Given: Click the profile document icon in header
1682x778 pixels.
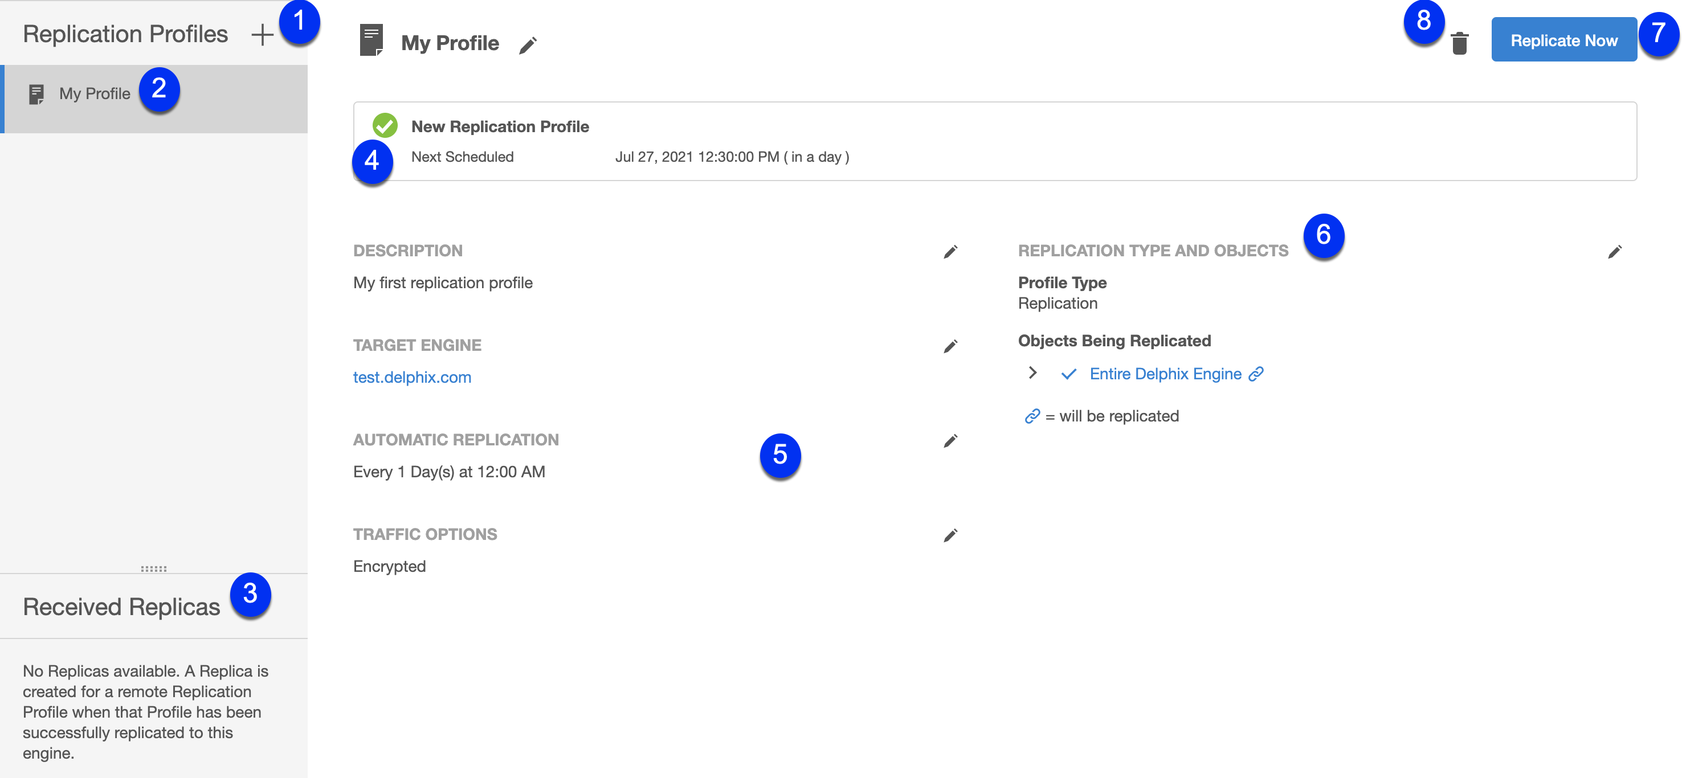Looking at the screenshot, I should point(371,41).
